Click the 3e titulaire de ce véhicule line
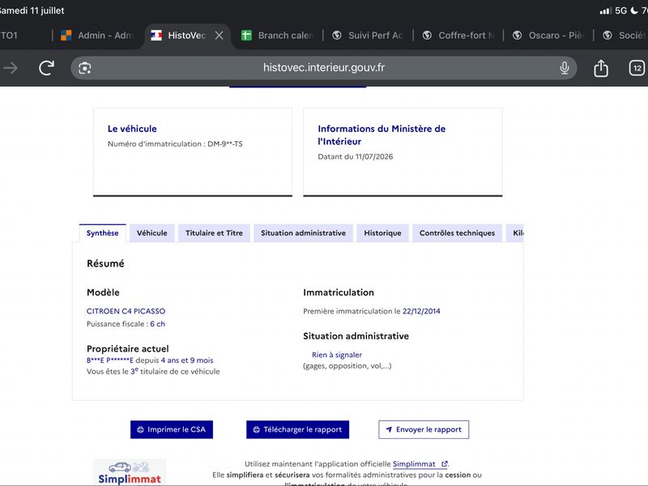648x486 pixels. [153, 372]
